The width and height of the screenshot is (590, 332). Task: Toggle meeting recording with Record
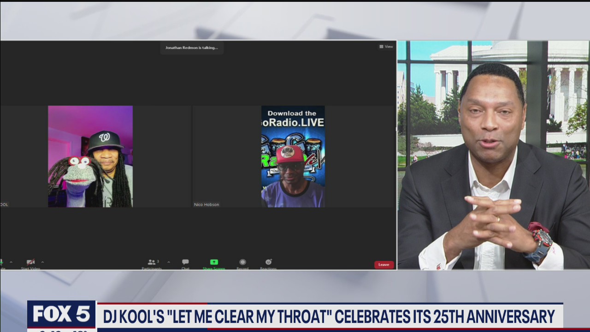[x=243, y=262]
